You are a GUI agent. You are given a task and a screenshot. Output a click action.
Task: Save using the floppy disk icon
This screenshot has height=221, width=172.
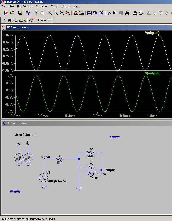[20, 13]
